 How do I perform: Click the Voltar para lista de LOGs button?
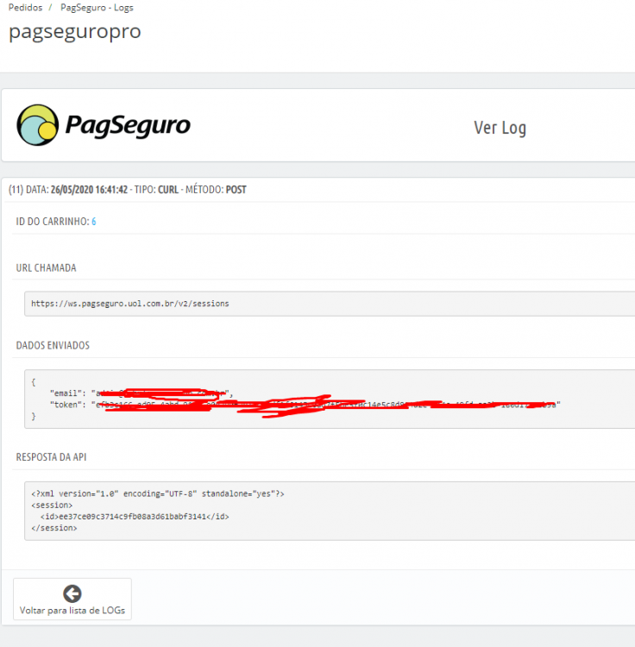[x=72, y=600]
